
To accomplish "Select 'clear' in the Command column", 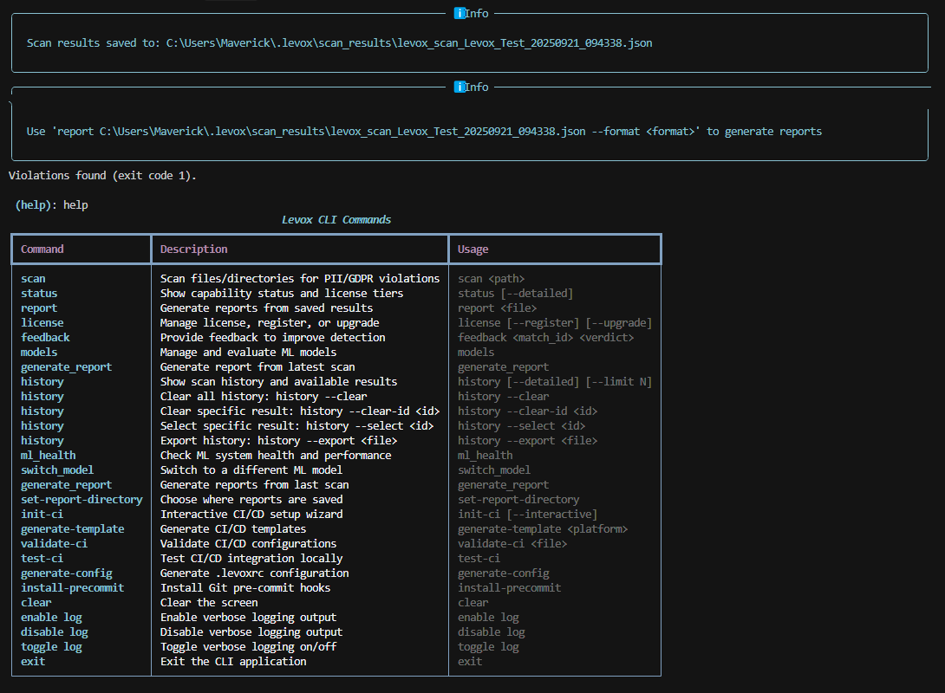I will point(36,603).
